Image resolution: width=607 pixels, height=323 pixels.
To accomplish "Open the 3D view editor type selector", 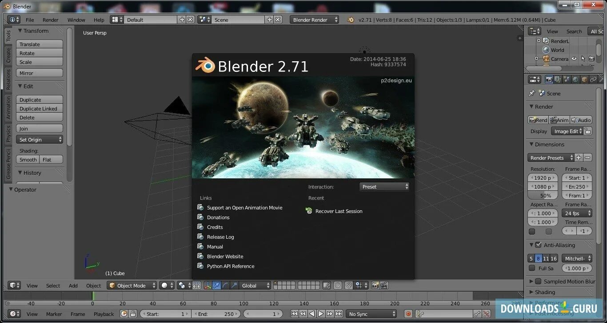I will [x=15, y=285].
